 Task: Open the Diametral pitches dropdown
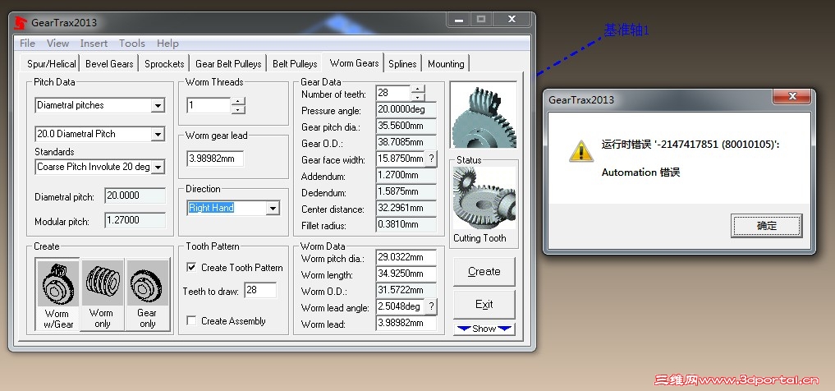click(x=157, y=105)
